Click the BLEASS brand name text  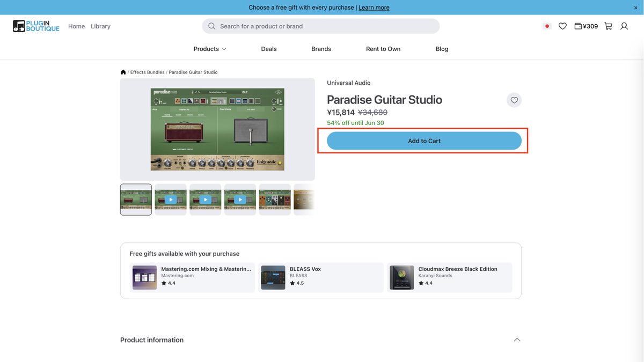pos(298,276)
